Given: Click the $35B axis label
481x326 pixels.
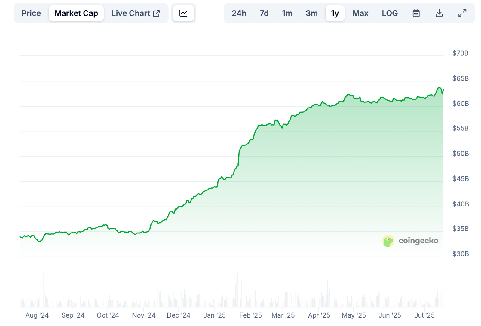Looking at the screenshot, I should point(460,229).
